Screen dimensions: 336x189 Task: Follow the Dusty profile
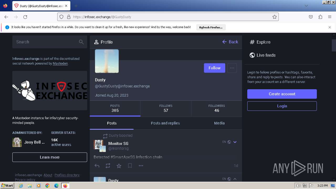[214, 68]
